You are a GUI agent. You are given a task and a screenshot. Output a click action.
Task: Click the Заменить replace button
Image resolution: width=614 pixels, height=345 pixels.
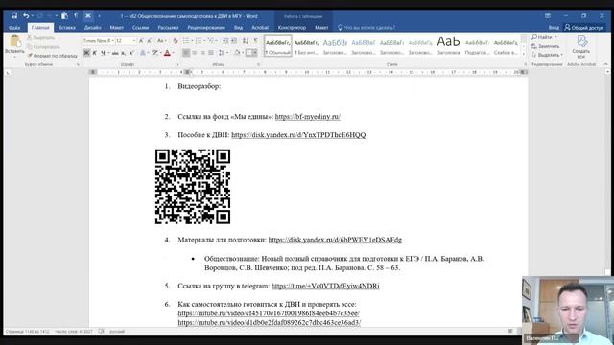coord(546,46)
